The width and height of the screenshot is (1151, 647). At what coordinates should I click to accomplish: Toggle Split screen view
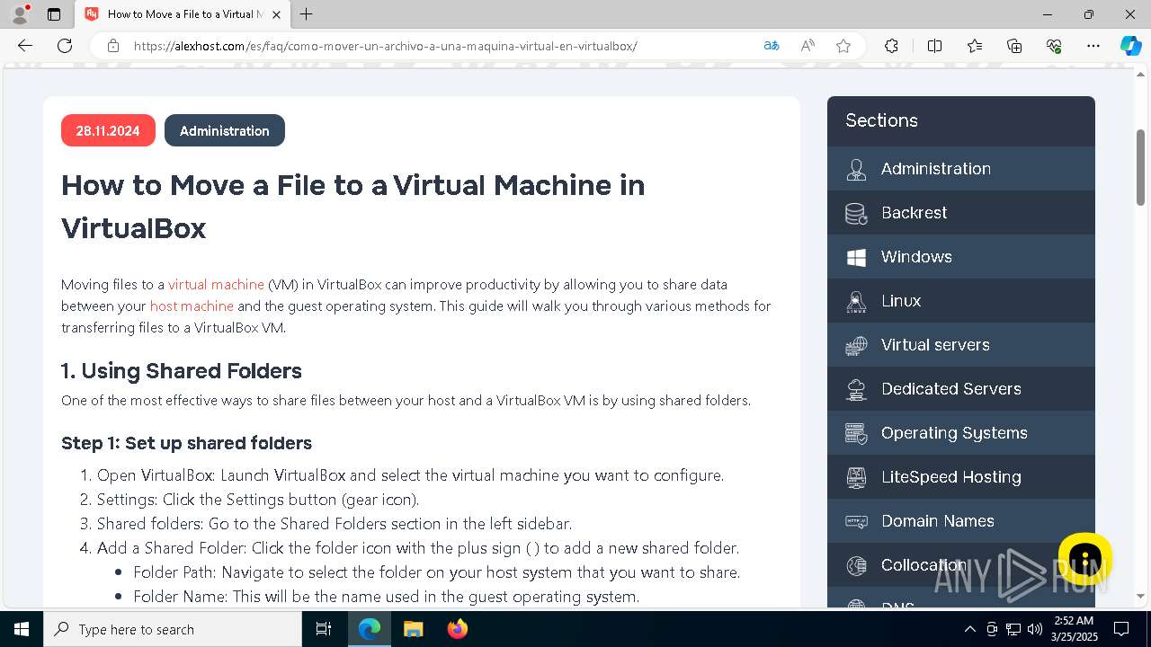pos(934,46)
